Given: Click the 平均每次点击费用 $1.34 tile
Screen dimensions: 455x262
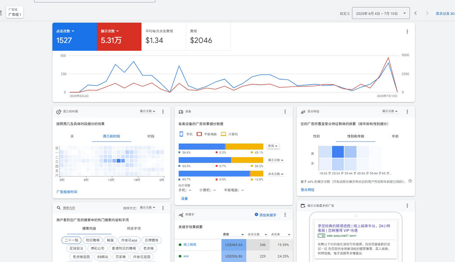Looking at the screenshot, I should [164, 37].
